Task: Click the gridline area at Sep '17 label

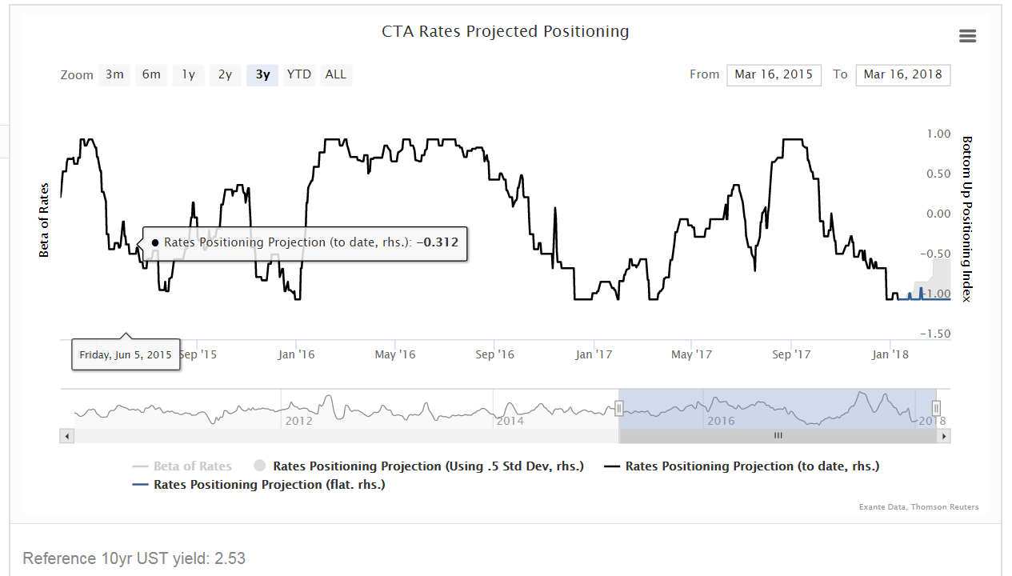Action: point(790,354)
